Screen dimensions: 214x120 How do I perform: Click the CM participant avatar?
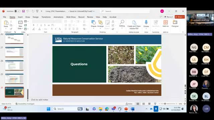pyautogui.click(x=206, y=47)
